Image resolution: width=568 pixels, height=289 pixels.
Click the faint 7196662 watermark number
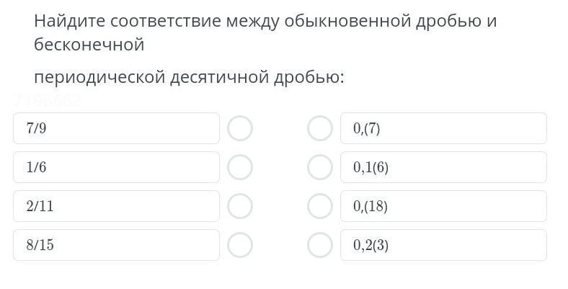tap(48, 102)
